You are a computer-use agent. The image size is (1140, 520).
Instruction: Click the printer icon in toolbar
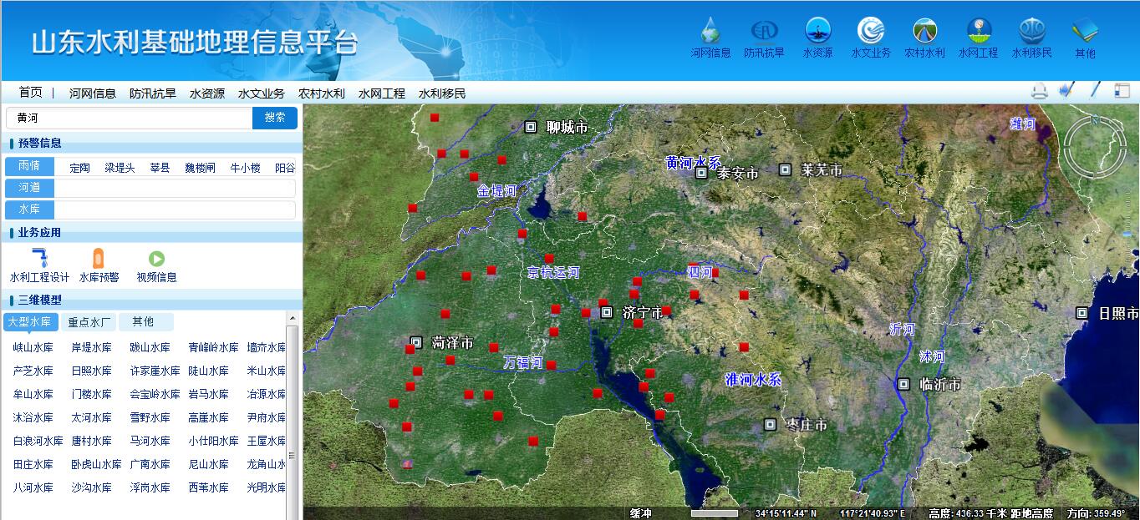click(1039, 91)
